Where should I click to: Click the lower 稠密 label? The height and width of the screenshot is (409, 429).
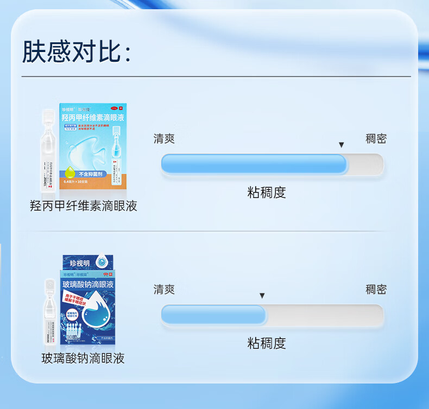coord(376,289)
